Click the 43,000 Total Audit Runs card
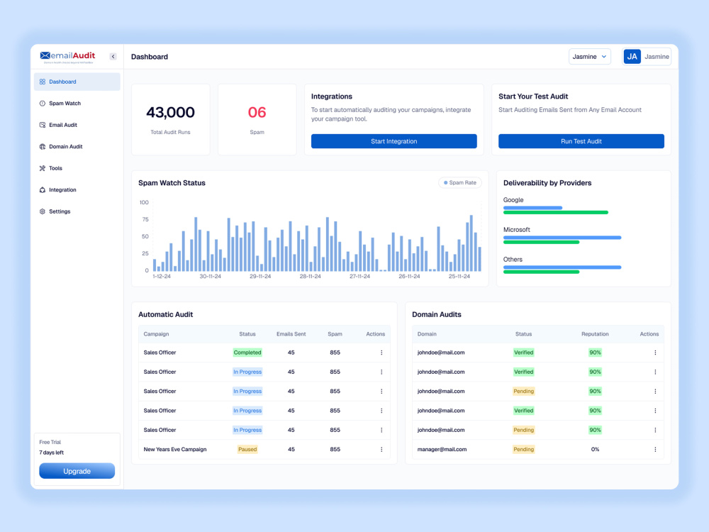This screenshot has width=709, height=532. click(x=170, y=119)
